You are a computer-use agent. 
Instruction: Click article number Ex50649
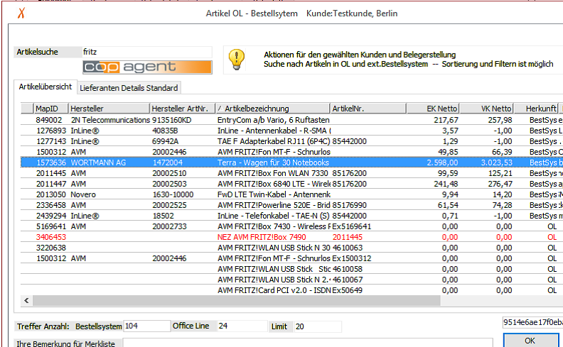point(347,290)
